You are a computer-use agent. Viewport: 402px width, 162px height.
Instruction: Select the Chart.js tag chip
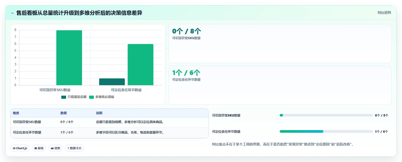pyautogui.click(x=20, y=148)
